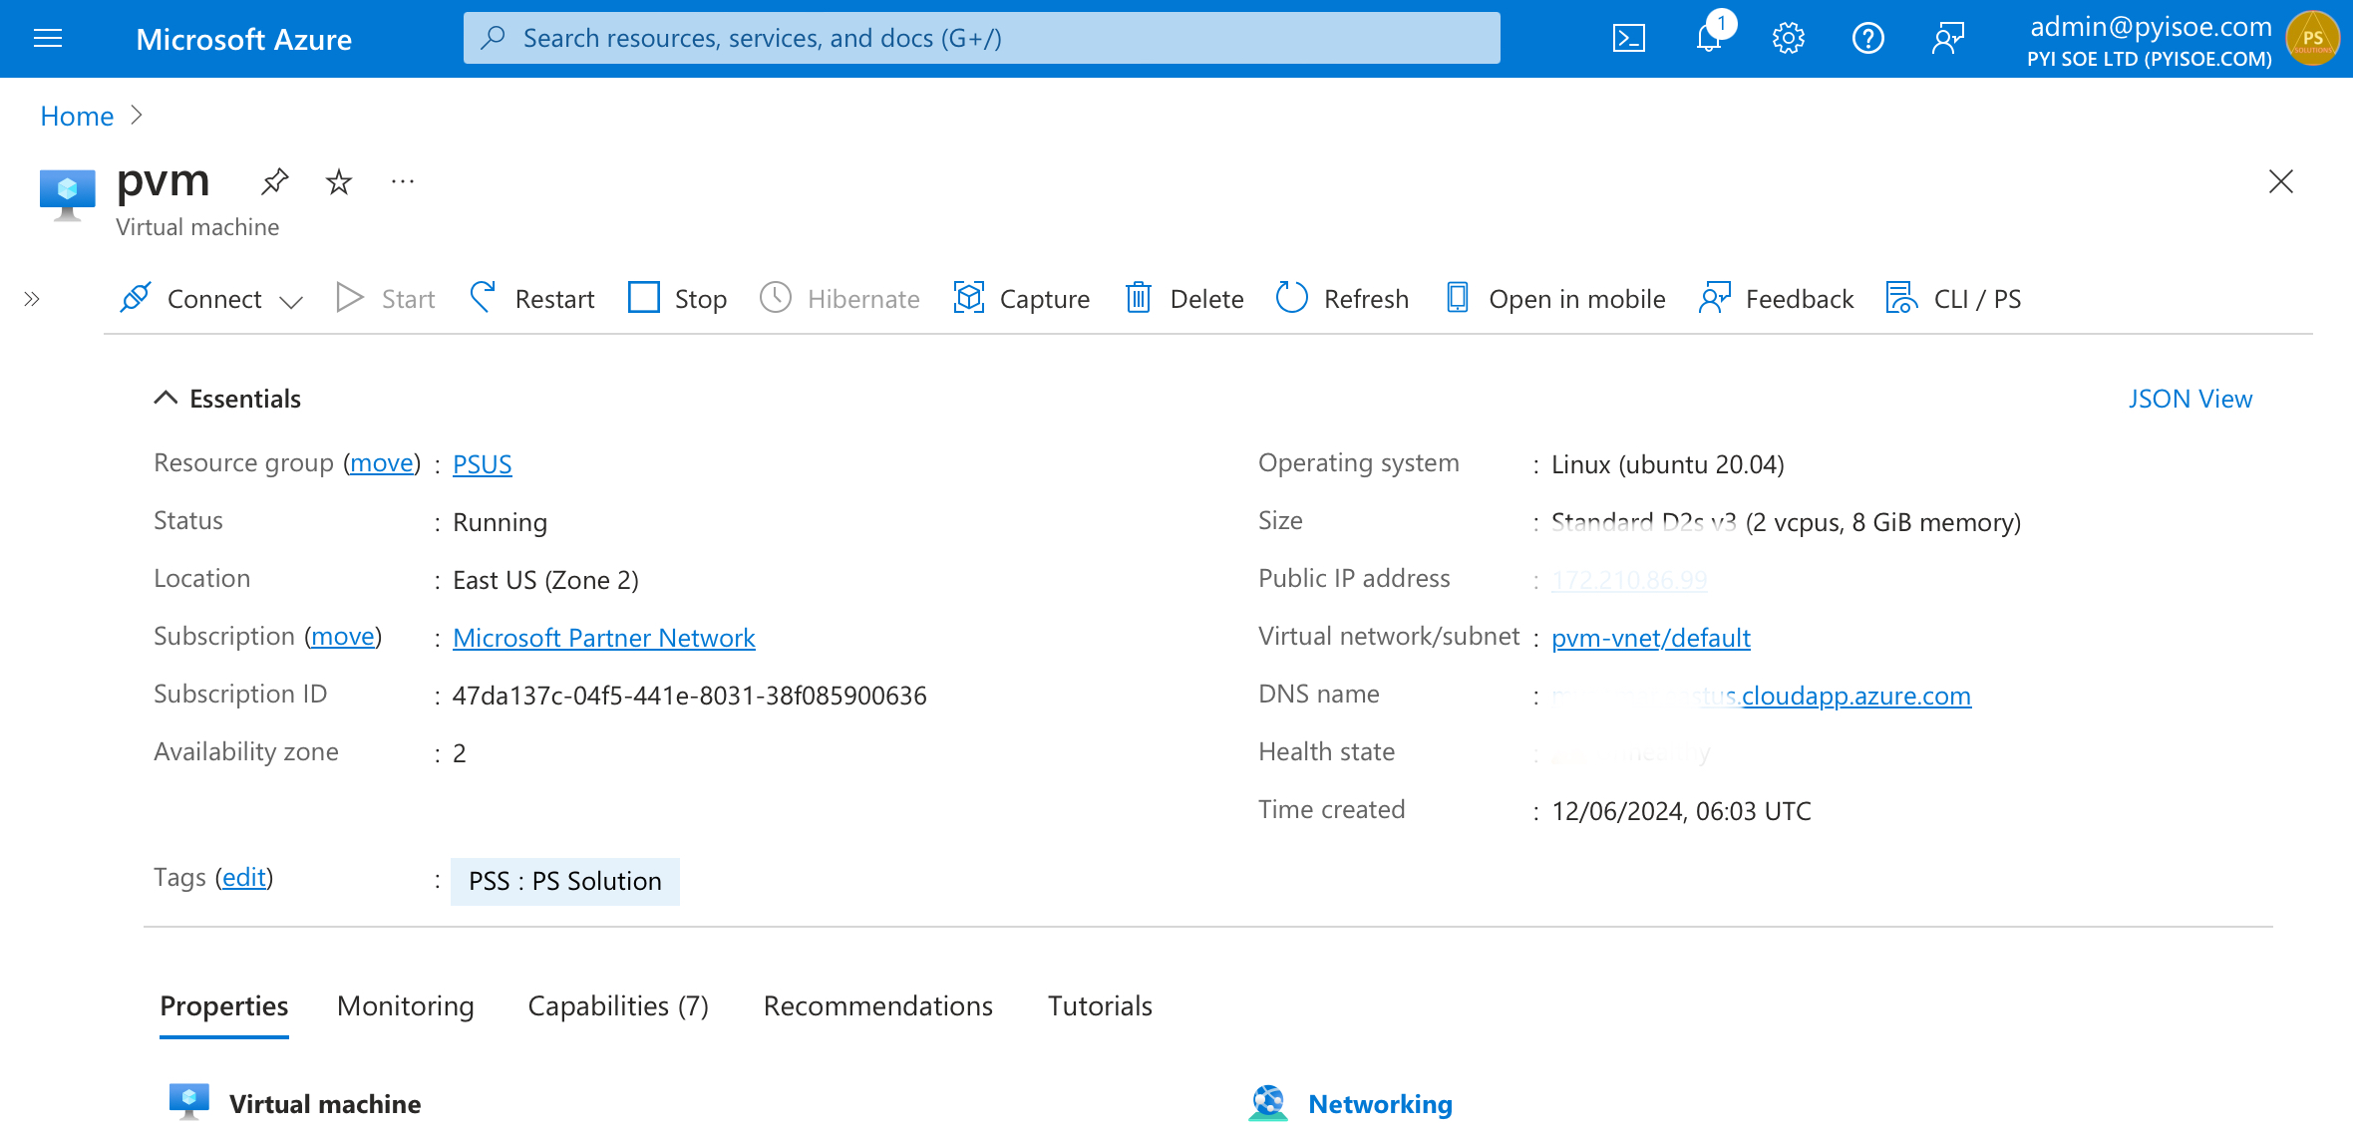The height and width of the screenshot is (1129, 2353).
Task: Open JSON View
Action: (2190, 399)
